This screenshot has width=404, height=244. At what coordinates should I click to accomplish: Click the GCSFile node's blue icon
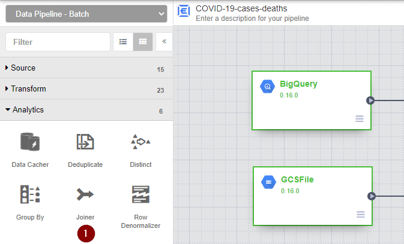tap(268, 182)
